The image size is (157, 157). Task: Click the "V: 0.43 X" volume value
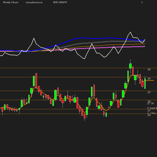click(152, 108)
